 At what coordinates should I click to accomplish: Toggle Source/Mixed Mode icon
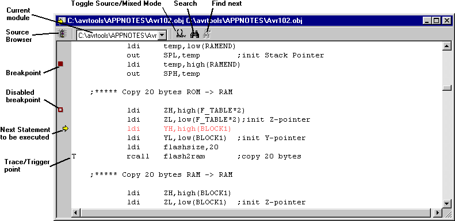(181, 34)
